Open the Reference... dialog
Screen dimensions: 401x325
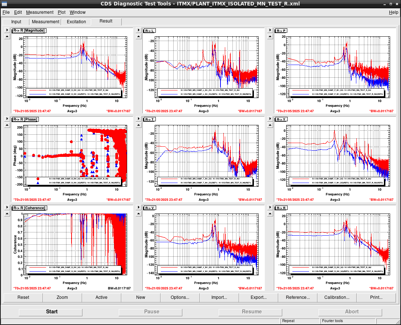[x=298, y=297]
